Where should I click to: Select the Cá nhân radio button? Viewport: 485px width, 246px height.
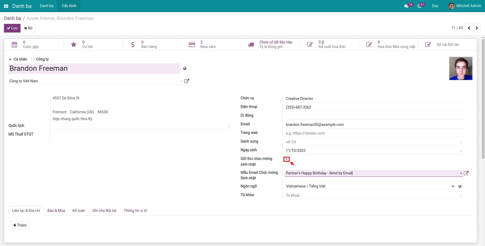[x=10, y=59]
